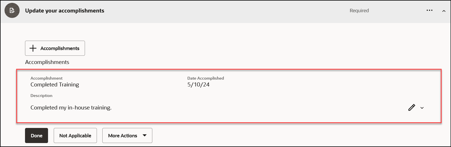Expand the accomplishment row's down chevron
451x147 pixels.
[x=422, y=108]
